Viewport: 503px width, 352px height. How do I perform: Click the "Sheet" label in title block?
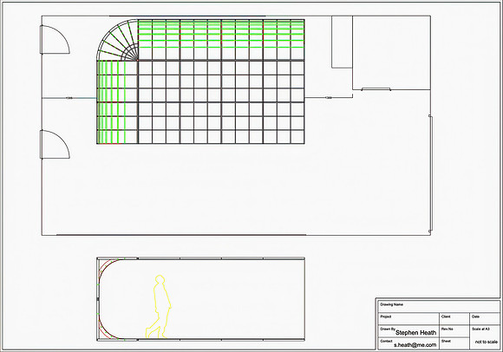point(446,341)
